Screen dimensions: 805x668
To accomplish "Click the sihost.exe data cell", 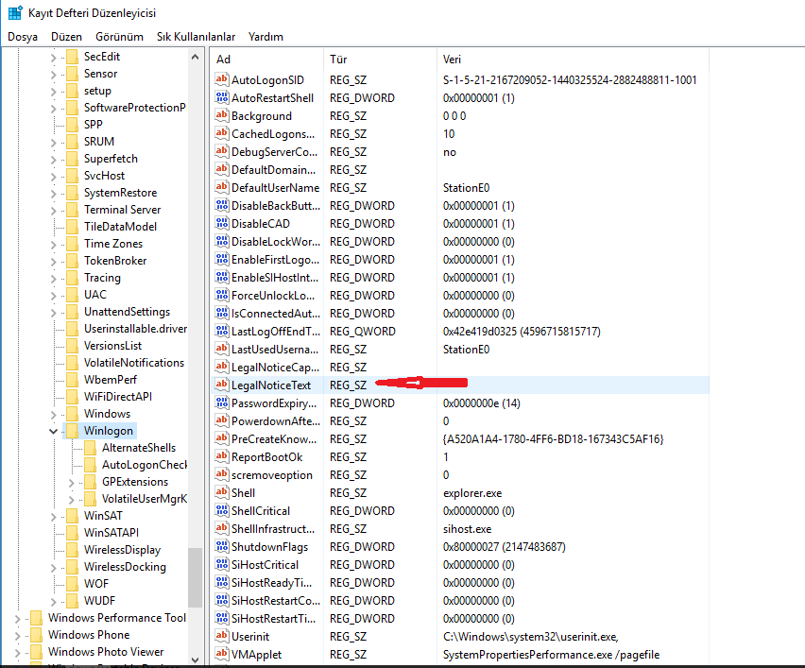I will [467, 529].
